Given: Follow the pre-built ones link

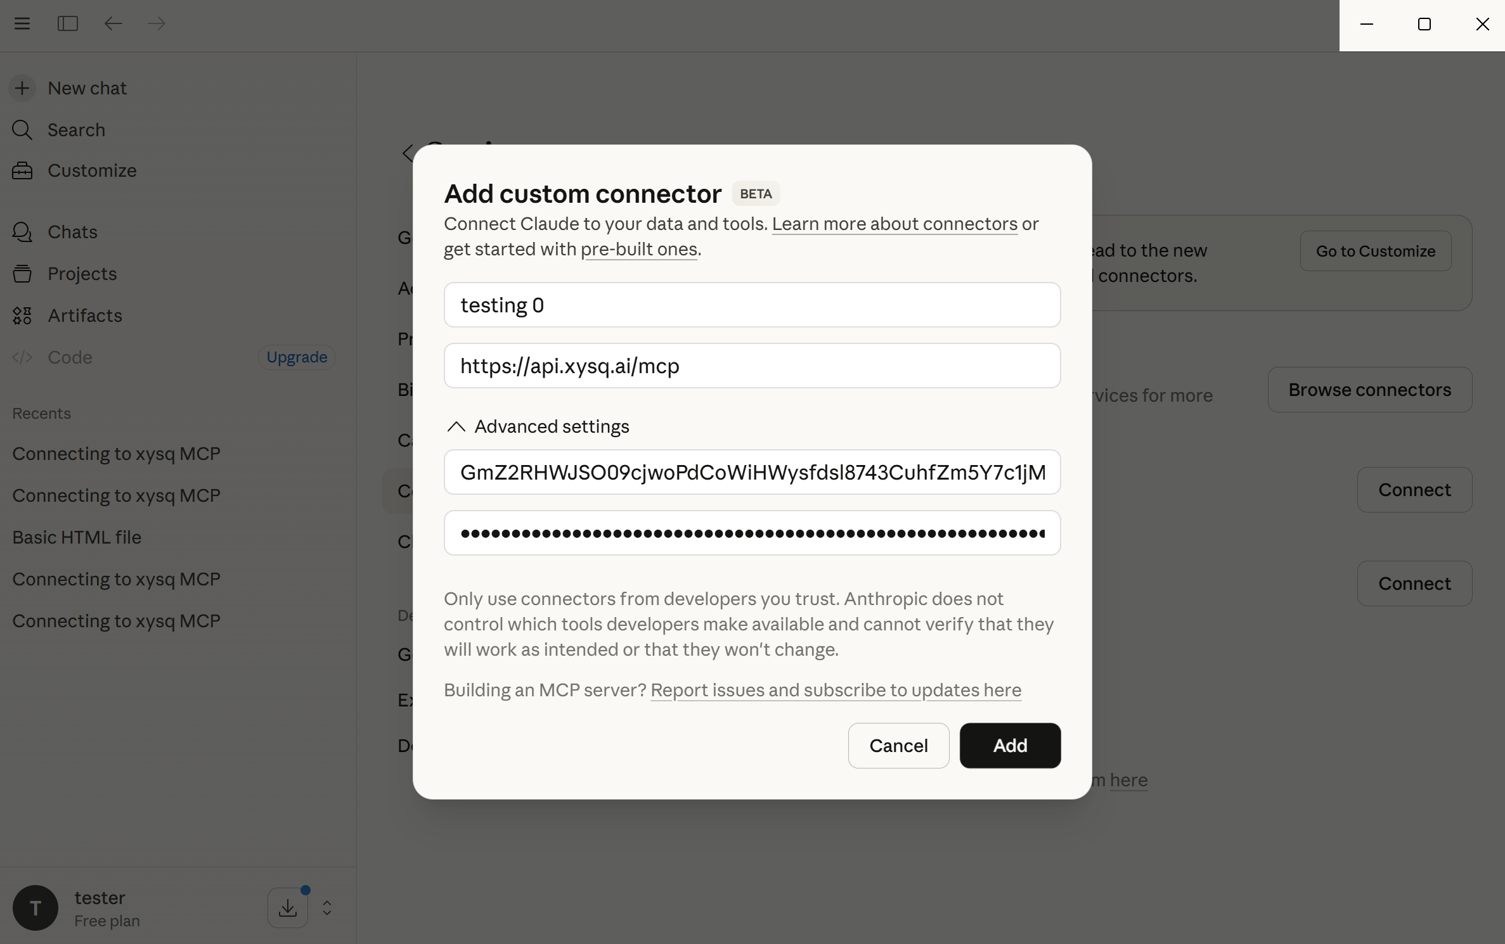Looking at the screenshot, I should pos(639,249).
